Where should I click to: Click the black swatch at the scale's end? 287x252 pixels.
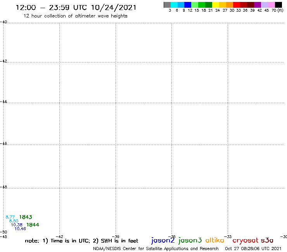pos(278,5)
